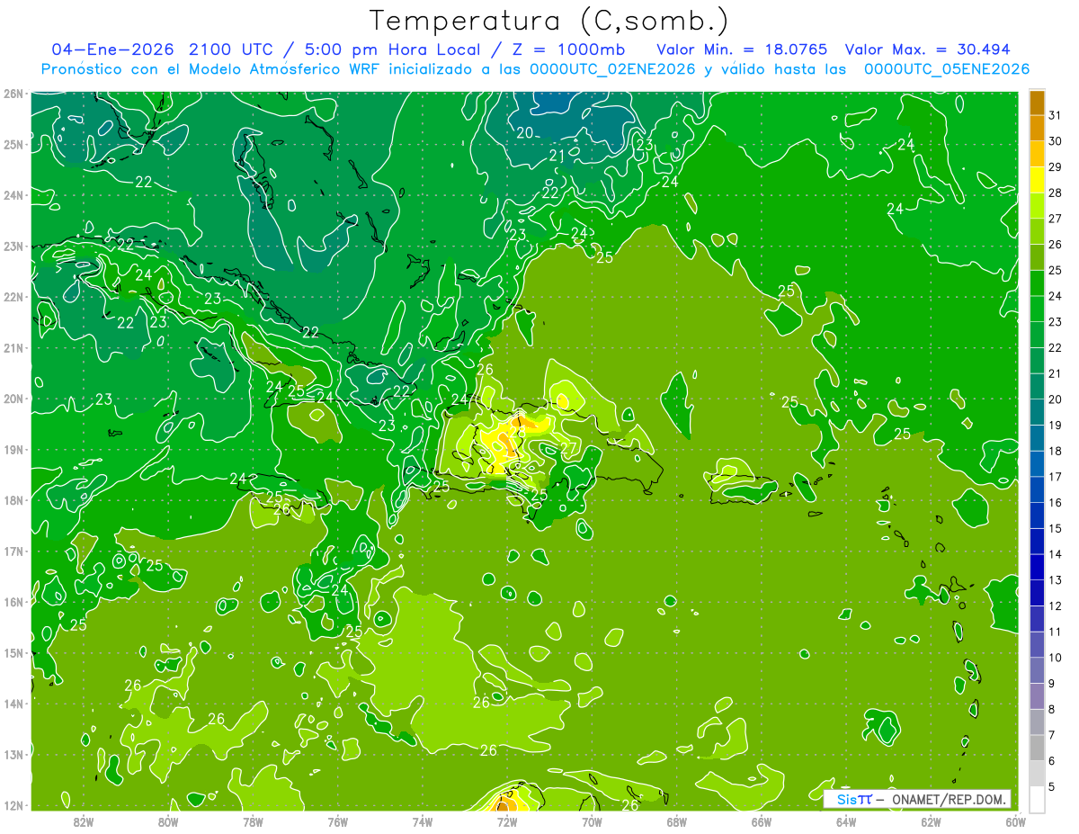This screenshot has width=1079, height=834.
Task: Click the '76W' longitude axis label
Action: point(337,821)
